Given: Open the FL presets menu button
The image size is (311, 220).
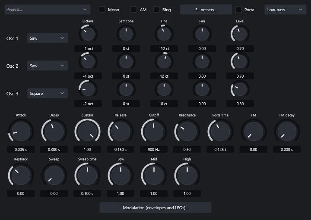Looking at the screenshot, I should tap(206, 9).
